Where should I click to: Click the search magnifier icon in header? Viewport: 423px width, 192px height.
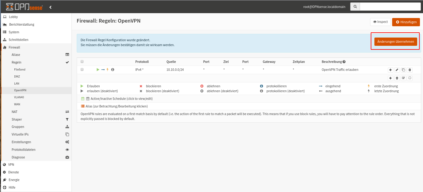pos(355,7)
